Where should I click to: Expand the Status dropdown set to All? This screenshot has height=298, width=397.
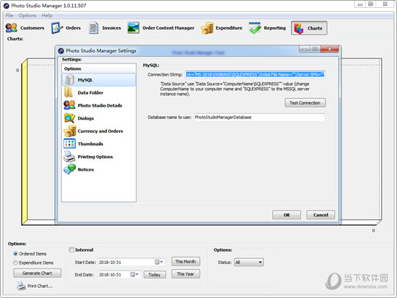[248, 263]
